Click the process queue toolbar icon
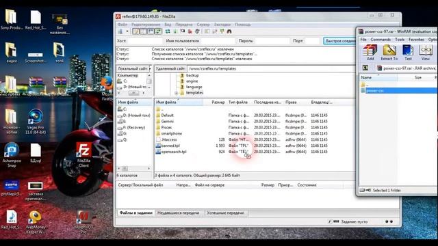The width and height of the screenshot is (438, 246). tap(175, 31)
